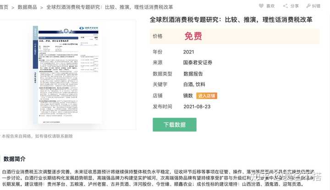This screenshot has height=190, width=330.
Task: Click the 喜欢 label
Action: (270, 6)
